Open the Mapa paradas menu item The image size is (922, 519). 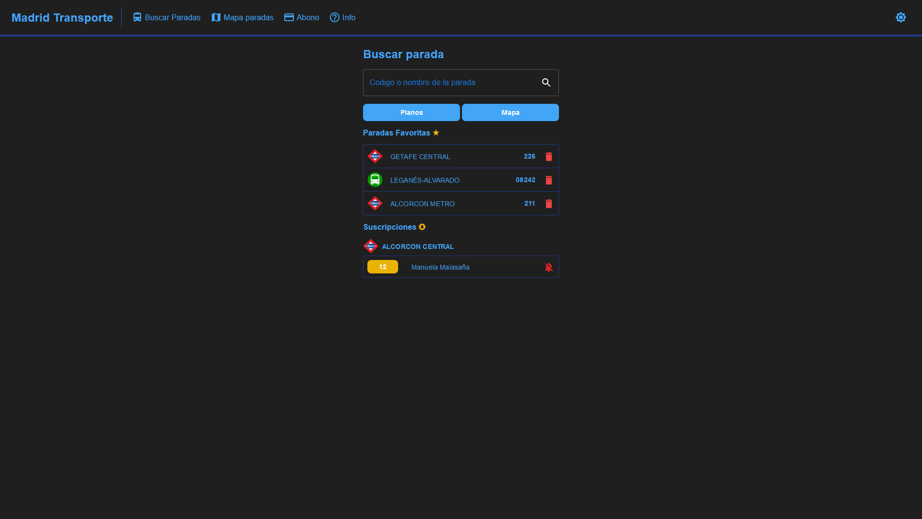coord(243,17)
